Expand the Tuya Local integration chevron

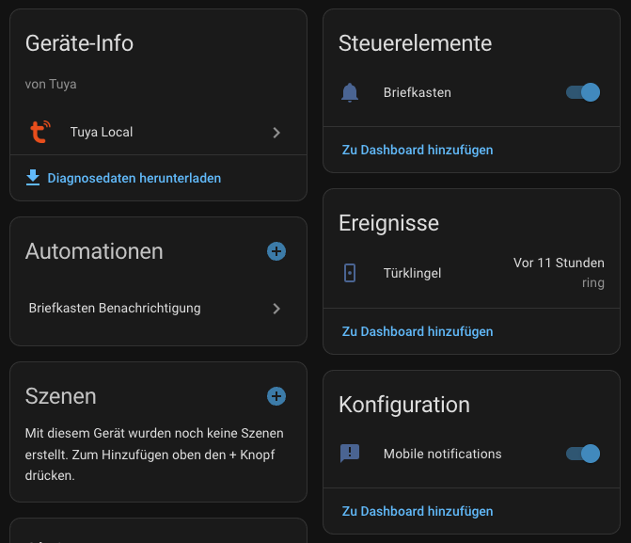(x=276, y=133)
